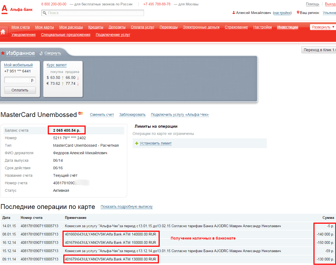Click card number 5211 78** **** 2402
Image resolution: width=336 pixels, height=265 pixels.
[70, 138]
